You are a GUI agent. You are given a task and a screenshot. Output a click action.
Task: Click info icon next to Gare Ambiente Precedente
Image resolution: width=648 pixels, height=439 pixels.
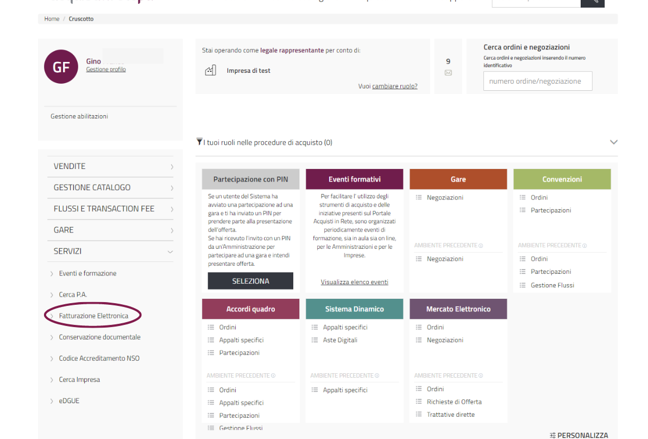(x=481, y=246)
